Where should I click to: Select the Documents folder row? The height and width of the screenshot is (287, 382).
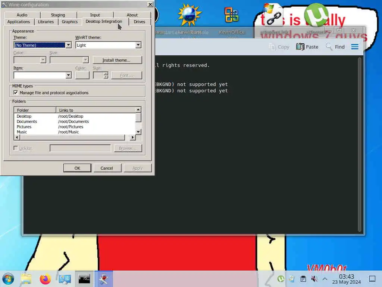point(75,121)
